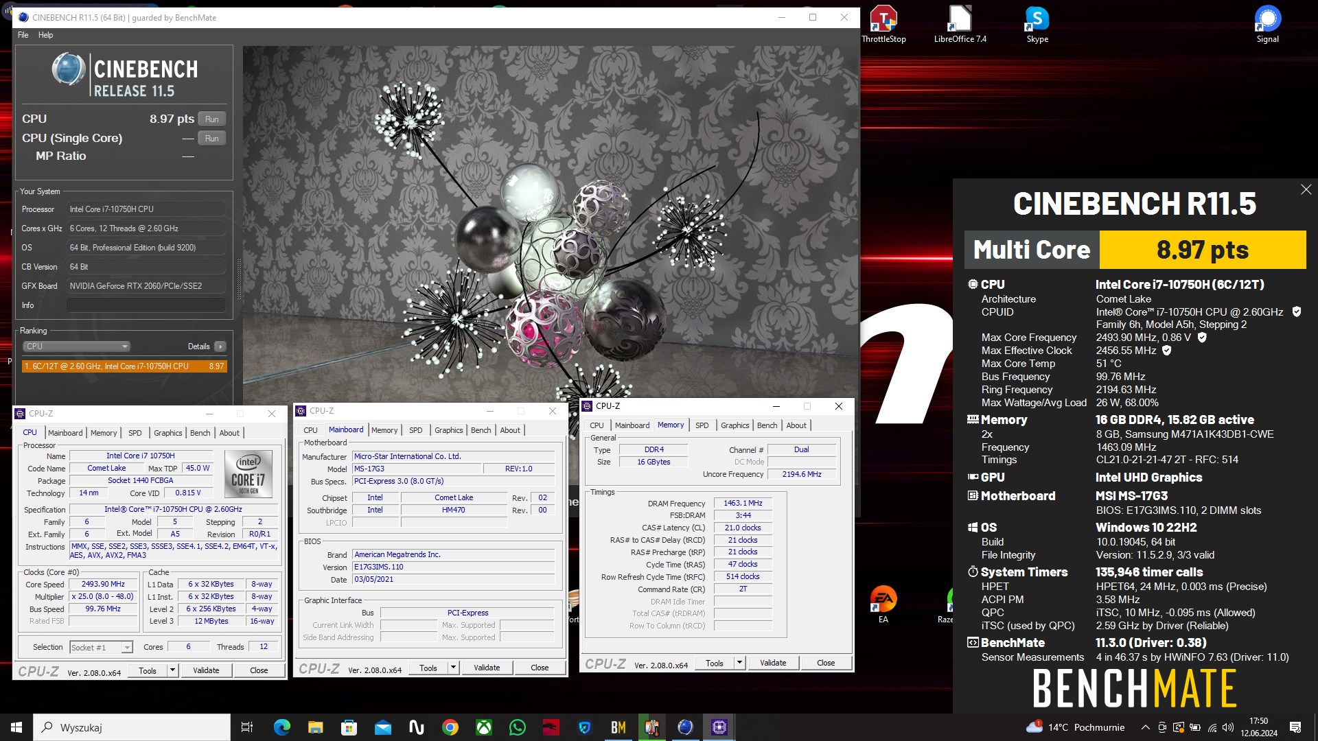Open the ThrottleStop desktop shortcut

pyautogui.click(x=883, y=25)
